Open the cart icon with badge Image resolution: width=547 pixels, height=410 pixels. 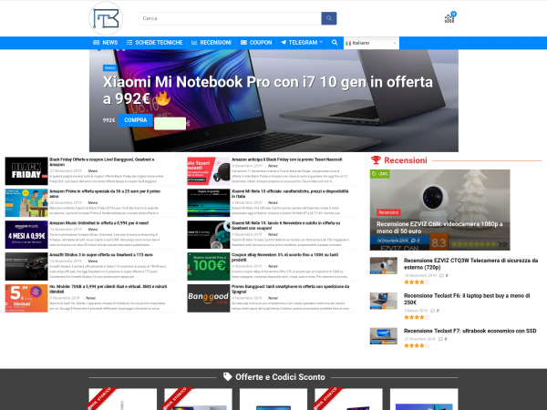pos(449,18)
